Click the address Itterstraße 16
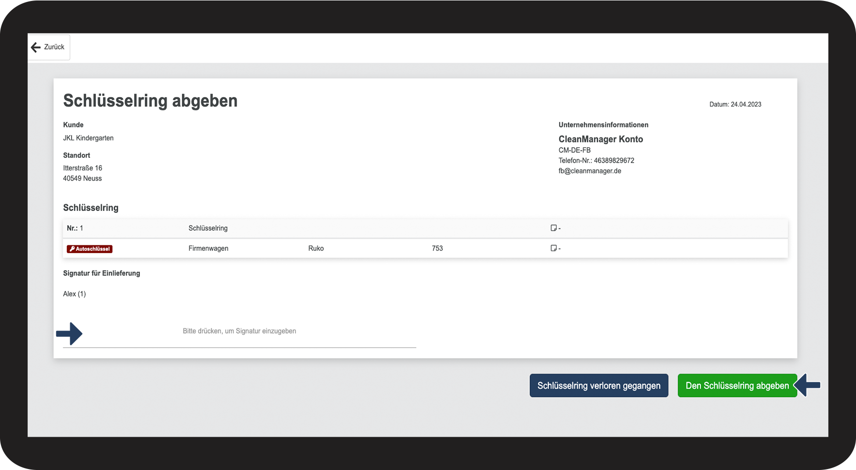 pos(82,168)
